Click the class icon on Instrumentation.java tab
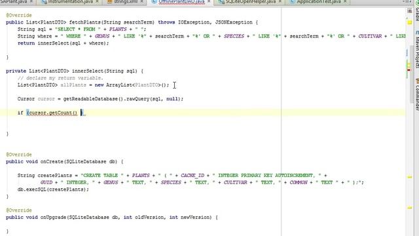419x236 pixels. click(x=44, y=2)
